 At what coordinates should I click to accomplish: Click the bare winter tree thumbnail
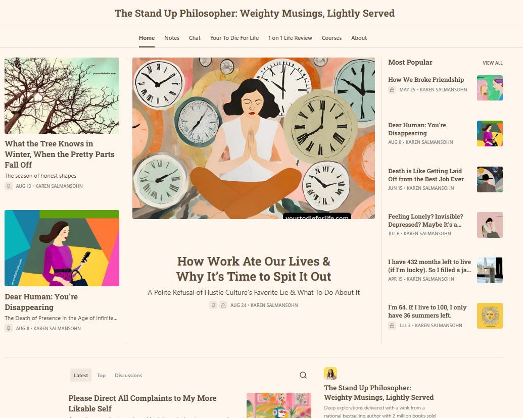[x=62, y=96]
